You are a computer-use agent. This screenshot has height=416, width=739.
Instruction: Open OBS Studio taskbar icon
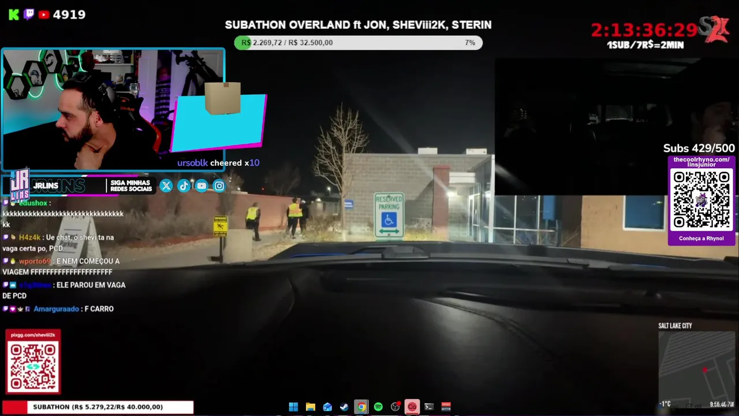tap(395, 407)
